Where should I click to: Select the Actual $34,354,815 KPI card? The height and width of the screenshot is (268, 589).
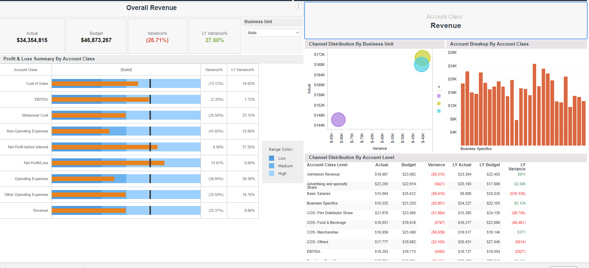click(x=32, y=36)
